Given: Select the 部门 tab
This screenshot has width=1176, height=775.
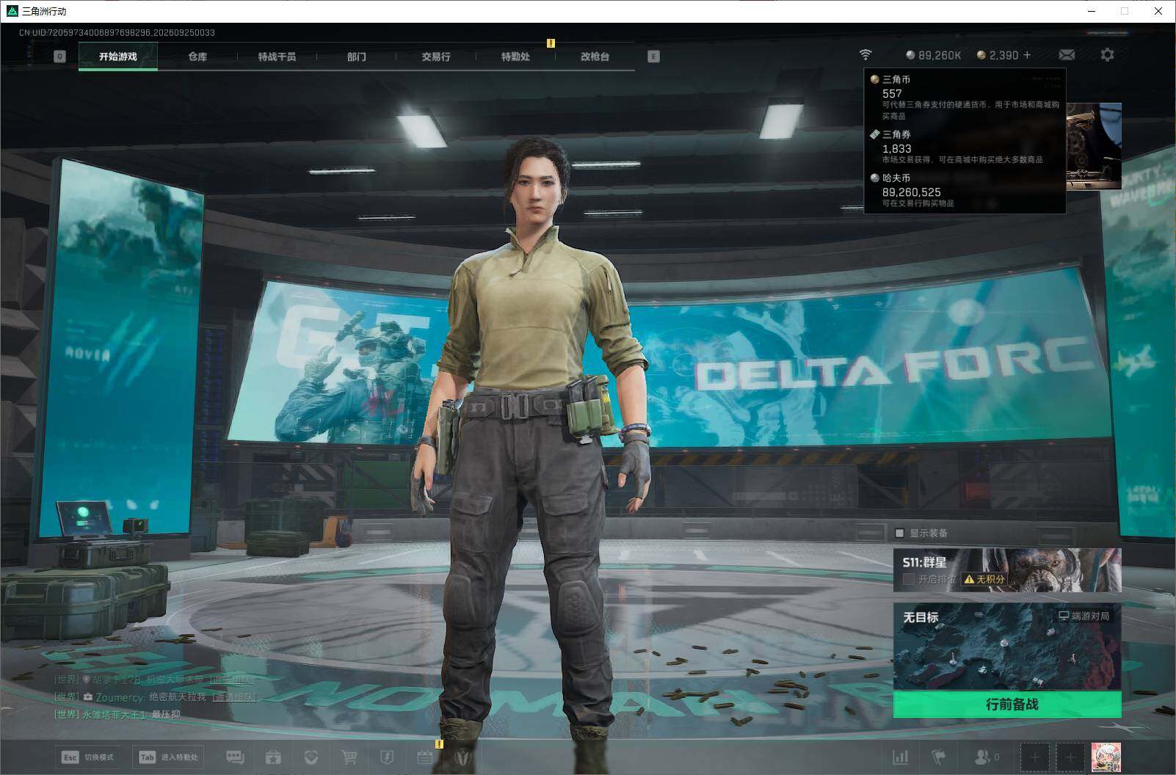Looking at the screenshot, I should pos(357,57).
